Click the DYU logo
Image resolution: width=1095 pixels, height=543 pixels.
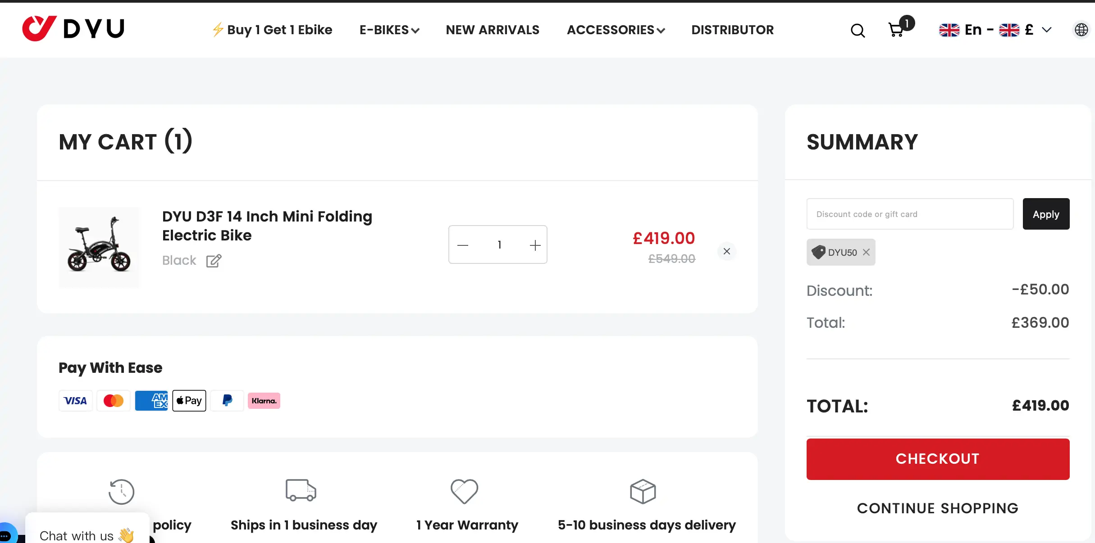pyautogui.click(x=73, y=28)
